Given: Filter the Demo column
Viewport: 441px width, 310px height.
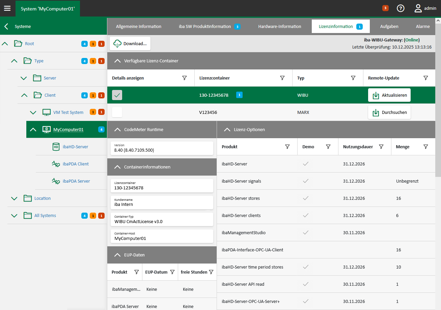Looking at the screenshot, I should point(328,147).
